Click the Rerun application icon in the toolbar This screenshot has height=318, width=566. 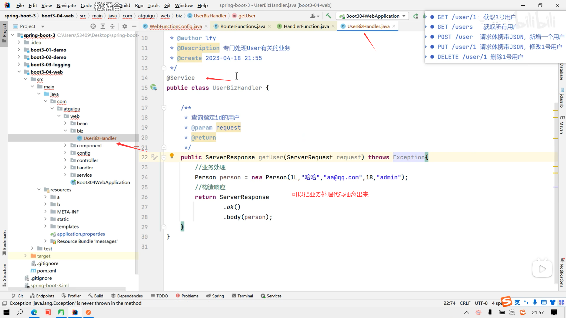coord(416,16)
